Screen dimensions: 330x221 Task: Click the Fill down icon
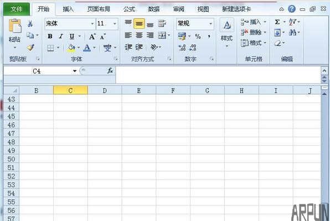point(277,33)
